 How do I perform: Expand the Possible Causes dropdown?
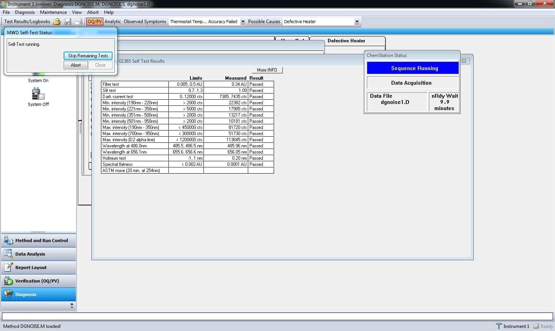point(357,22)
